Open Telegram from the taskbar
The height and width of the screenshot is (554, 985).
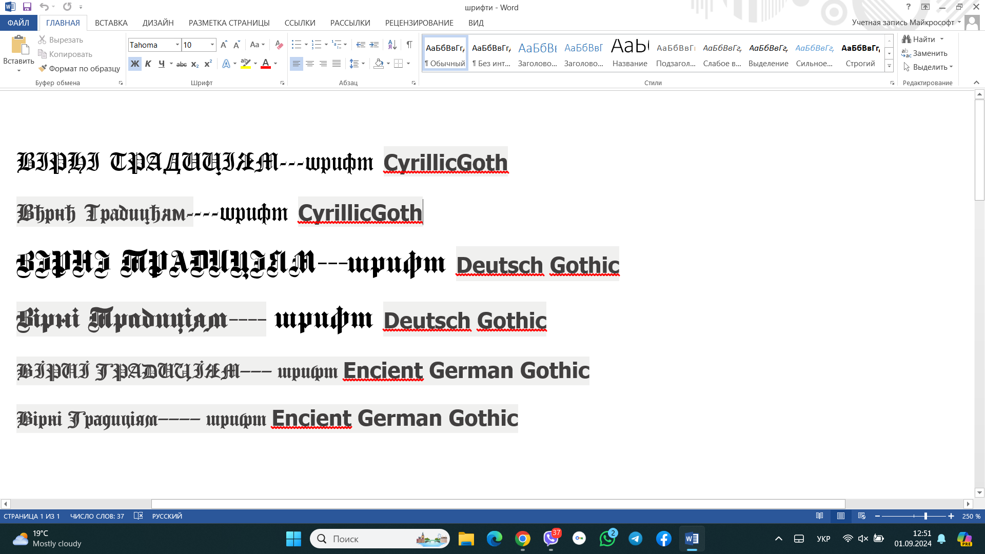click(x=636, y=539)
